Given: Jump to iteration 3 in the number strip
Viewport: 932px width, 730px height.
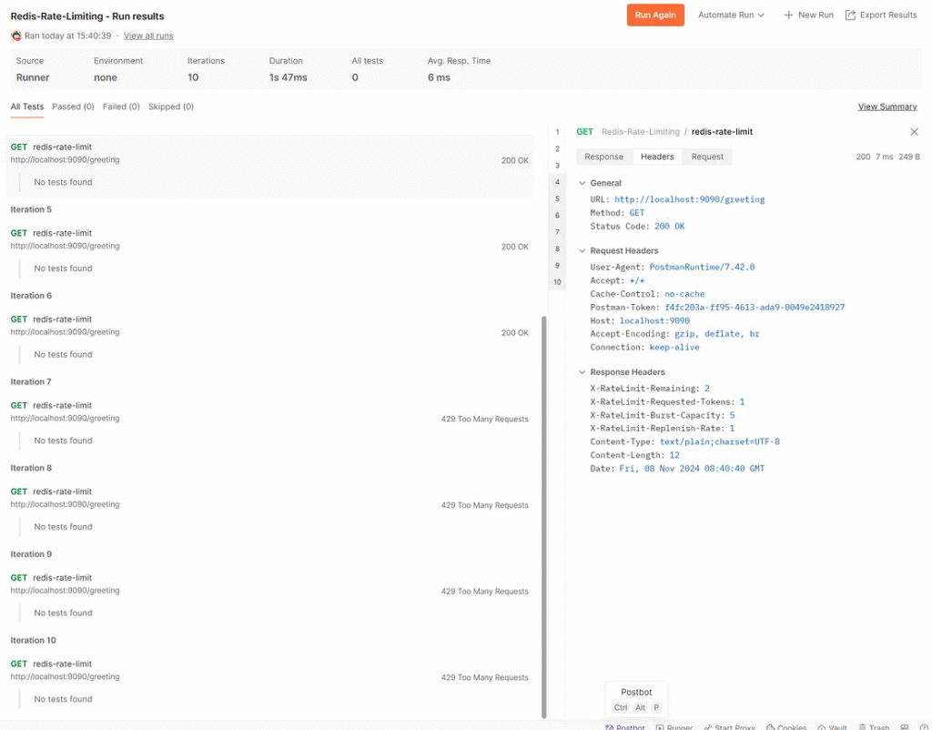Looking at the screenshot, I should pyautogui.click(x=557, y=166).
